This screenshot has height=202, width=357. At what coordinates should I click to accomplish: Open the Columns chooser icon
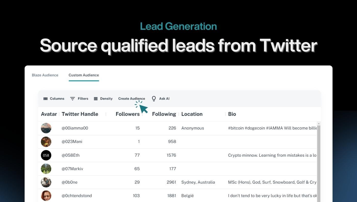[45, 99]
